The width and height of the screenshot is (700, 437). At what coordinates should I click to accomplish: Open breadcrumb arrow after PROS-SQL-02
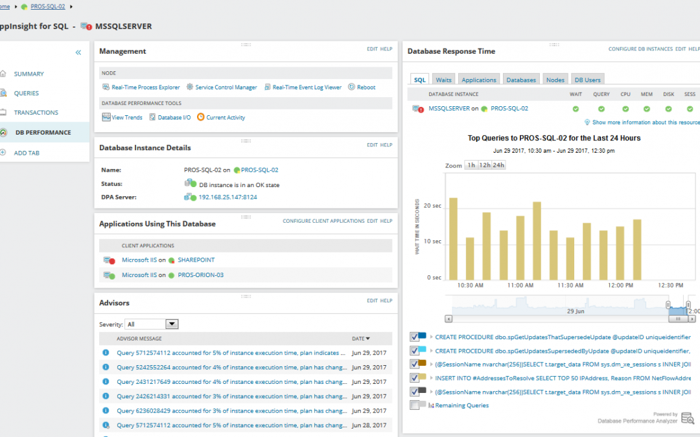click(71, 6)
